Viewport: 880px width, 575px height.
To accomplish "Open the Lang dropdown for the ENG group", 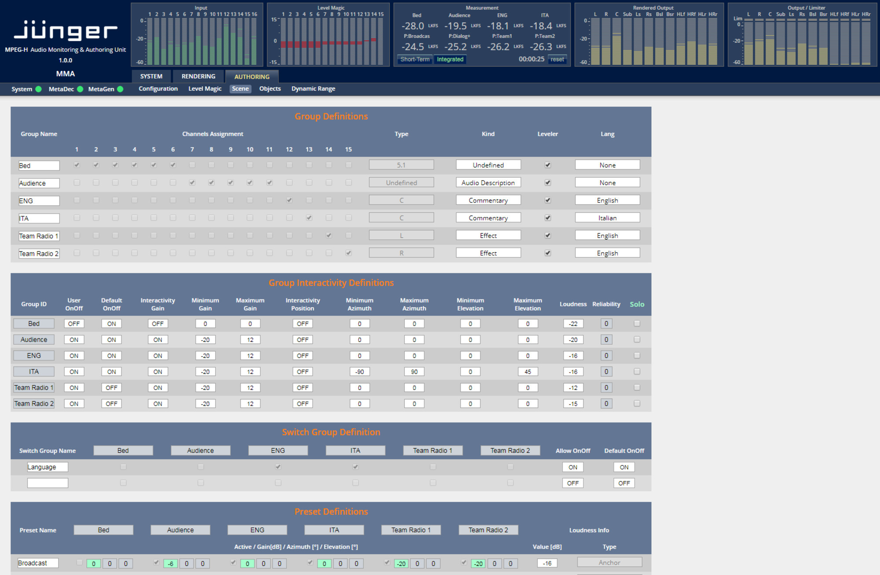I will point(607,200).
